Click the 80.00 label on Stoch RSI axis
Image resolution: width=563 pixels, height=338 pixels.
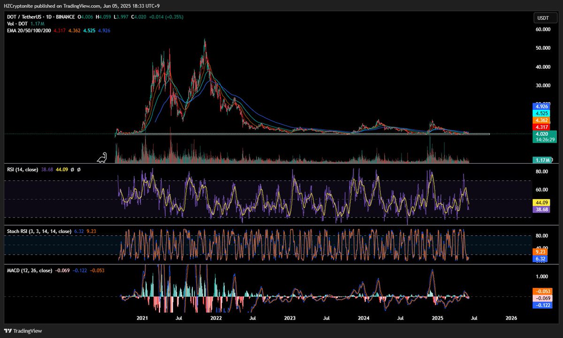coord(542,236)
